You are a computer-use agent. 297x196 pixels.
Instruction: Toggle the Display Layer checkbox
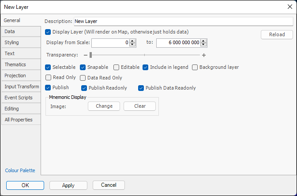(48, 32)
